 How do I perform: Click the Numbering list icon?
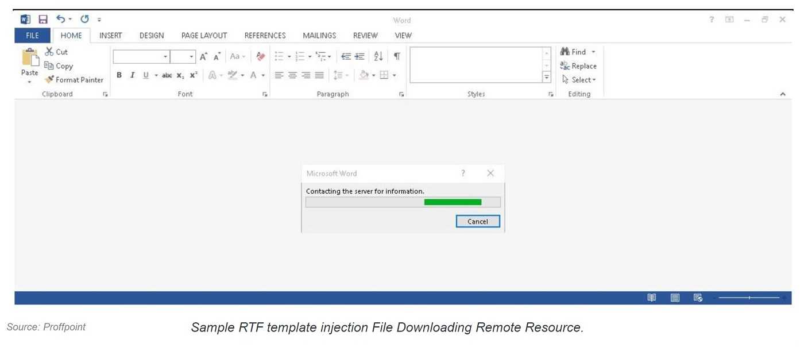(300, 56)
